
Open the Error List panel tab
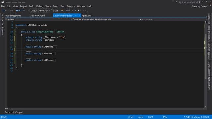click(x=9, y=112)
